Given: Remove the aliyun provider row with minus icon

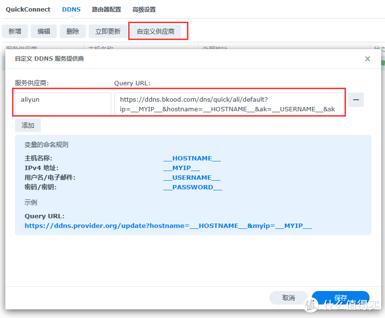Looking at the screenshot, I should 356,100.
